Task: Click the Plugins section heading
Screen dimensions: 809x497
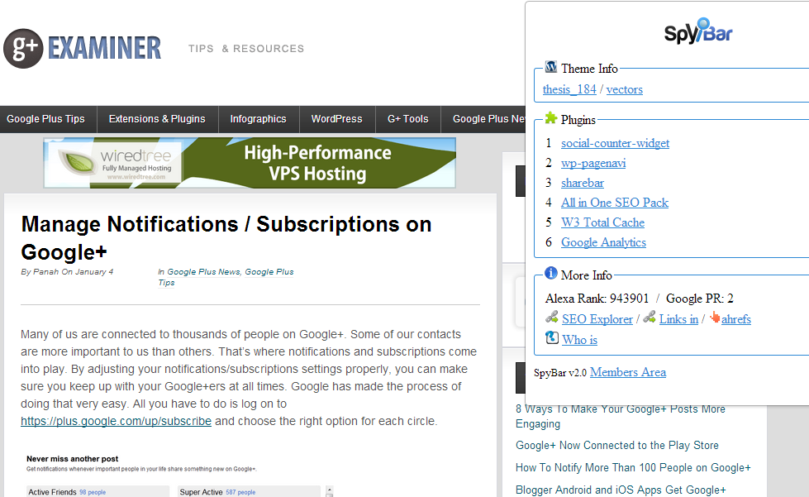Action: [578, 120]
